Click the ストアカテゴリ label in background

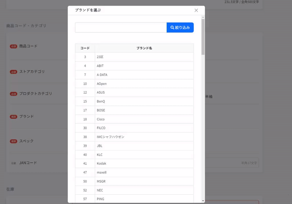32,71
